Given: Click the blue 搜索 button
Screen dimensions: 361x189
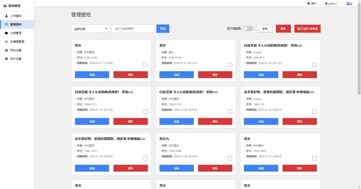Looking at the screenshot, I should click(163, 28).
